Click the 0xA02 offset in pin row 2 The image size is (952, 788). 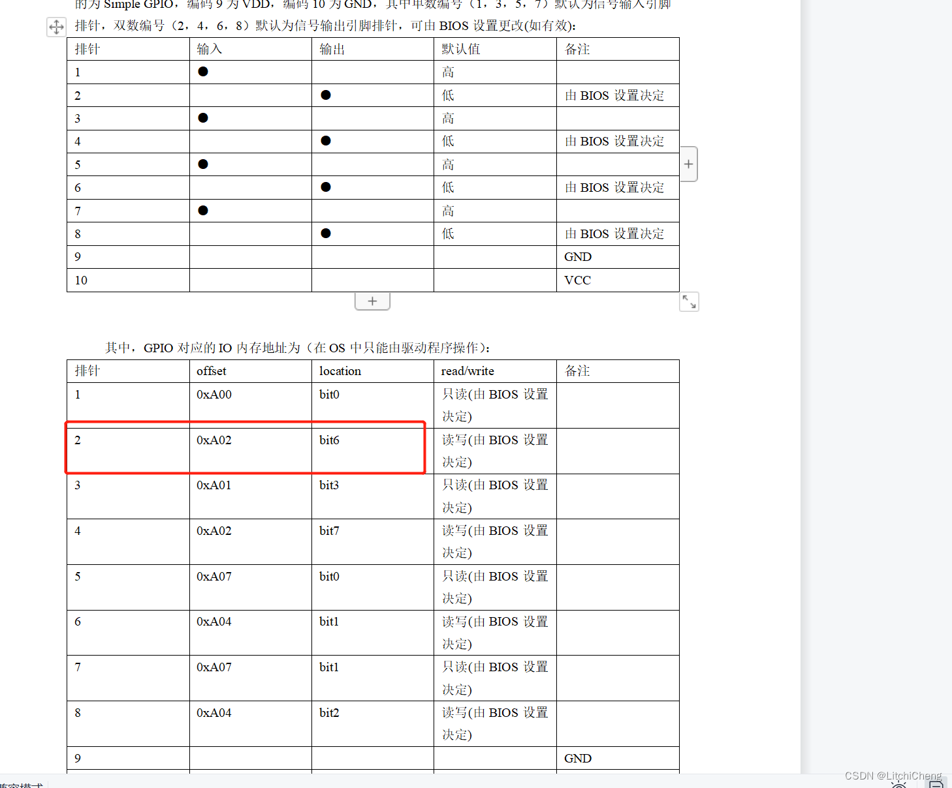pos(214,440)
